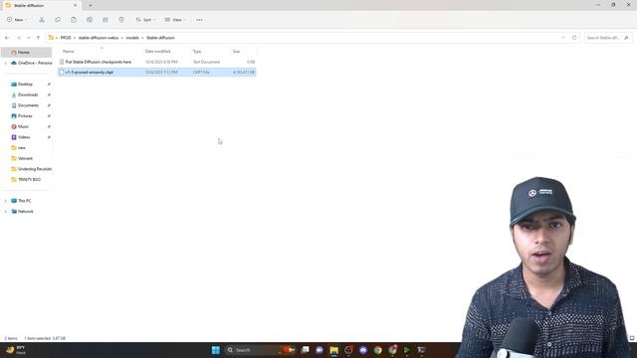Open weather widget on taskbar
This screenshot has width=637, height=358.
pos(16,350)
